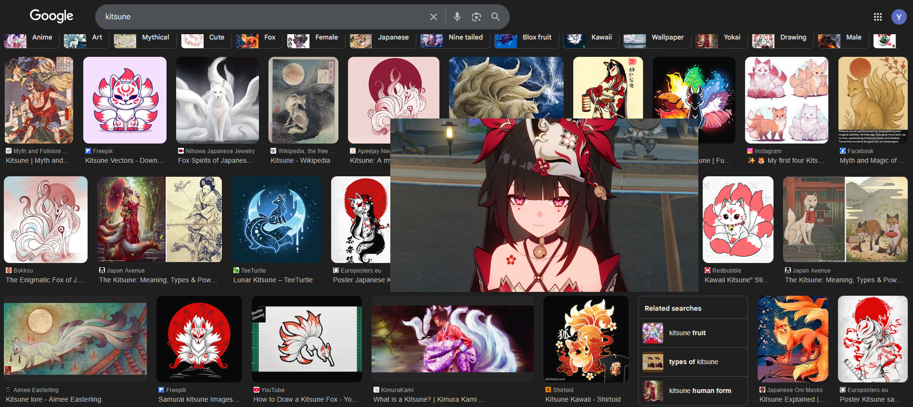Open 'Myth and Magic of ...' Facebook link
Image resolution: width=913 pixels, height=407 pixels.
tap(872, 160)
